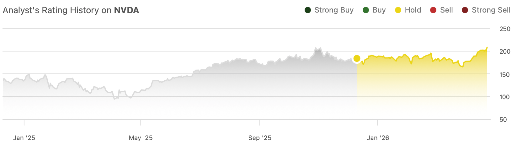The image size is (517, 145).
Task: Click the NVDA ticker in the chart title
Action: pos(126,10)
